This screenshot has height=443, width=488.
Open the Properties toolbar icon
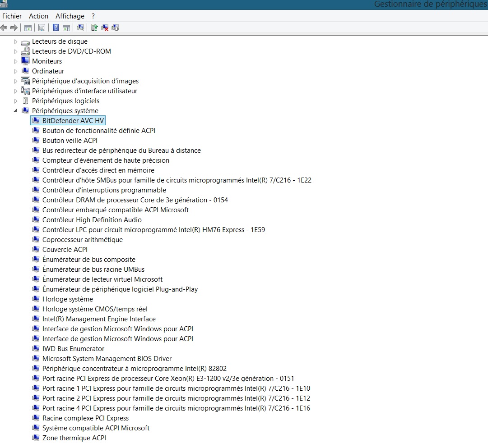tap(42, 28)
